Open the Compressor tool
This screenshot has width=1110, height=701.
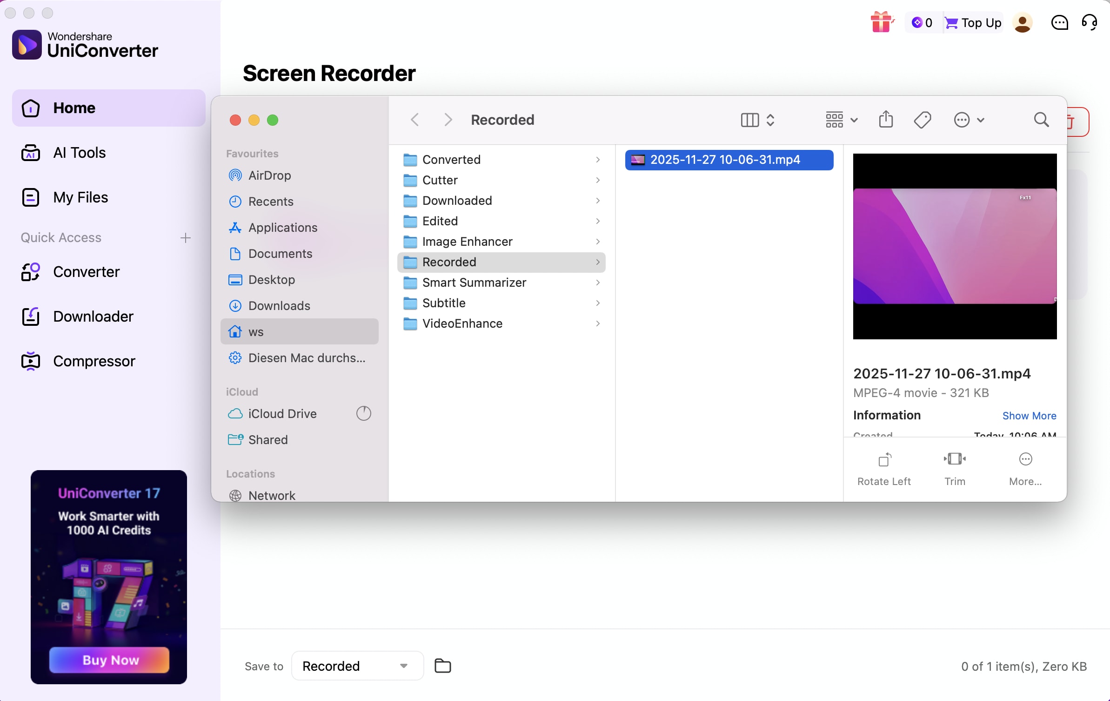[95, 361]
